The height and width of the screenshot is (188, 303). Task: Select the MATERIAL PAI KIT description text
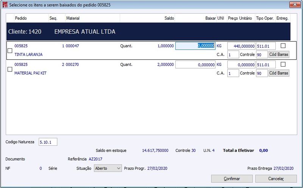tap(30, 73)
